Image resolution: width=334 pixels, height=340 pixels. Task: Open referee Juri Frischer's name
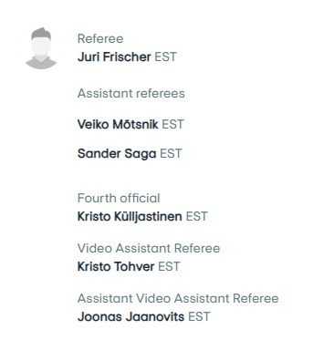point(114,57)
